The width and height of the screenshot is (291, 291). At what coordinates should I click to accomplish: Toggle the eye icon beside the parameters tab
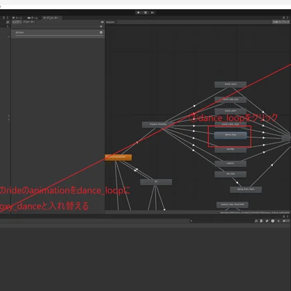pyautogui.click(x=102, y=22)
